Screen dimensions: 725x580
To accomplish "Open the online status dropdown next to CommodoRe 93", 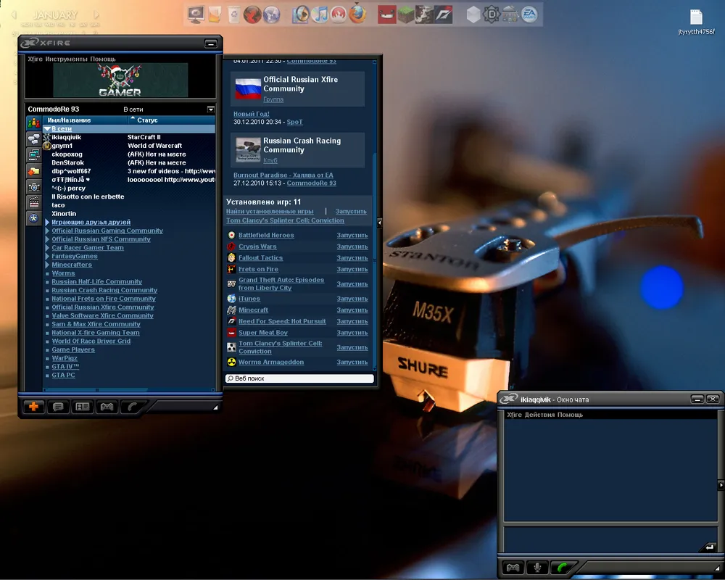I will coord(210,109).
